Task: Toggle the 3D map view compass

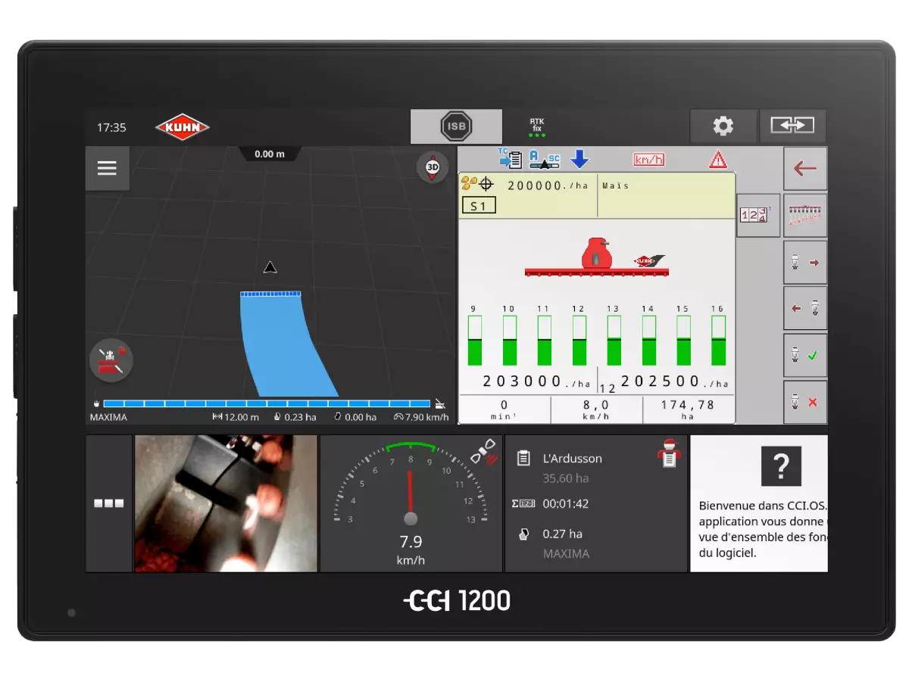Action: pos(433,167)
